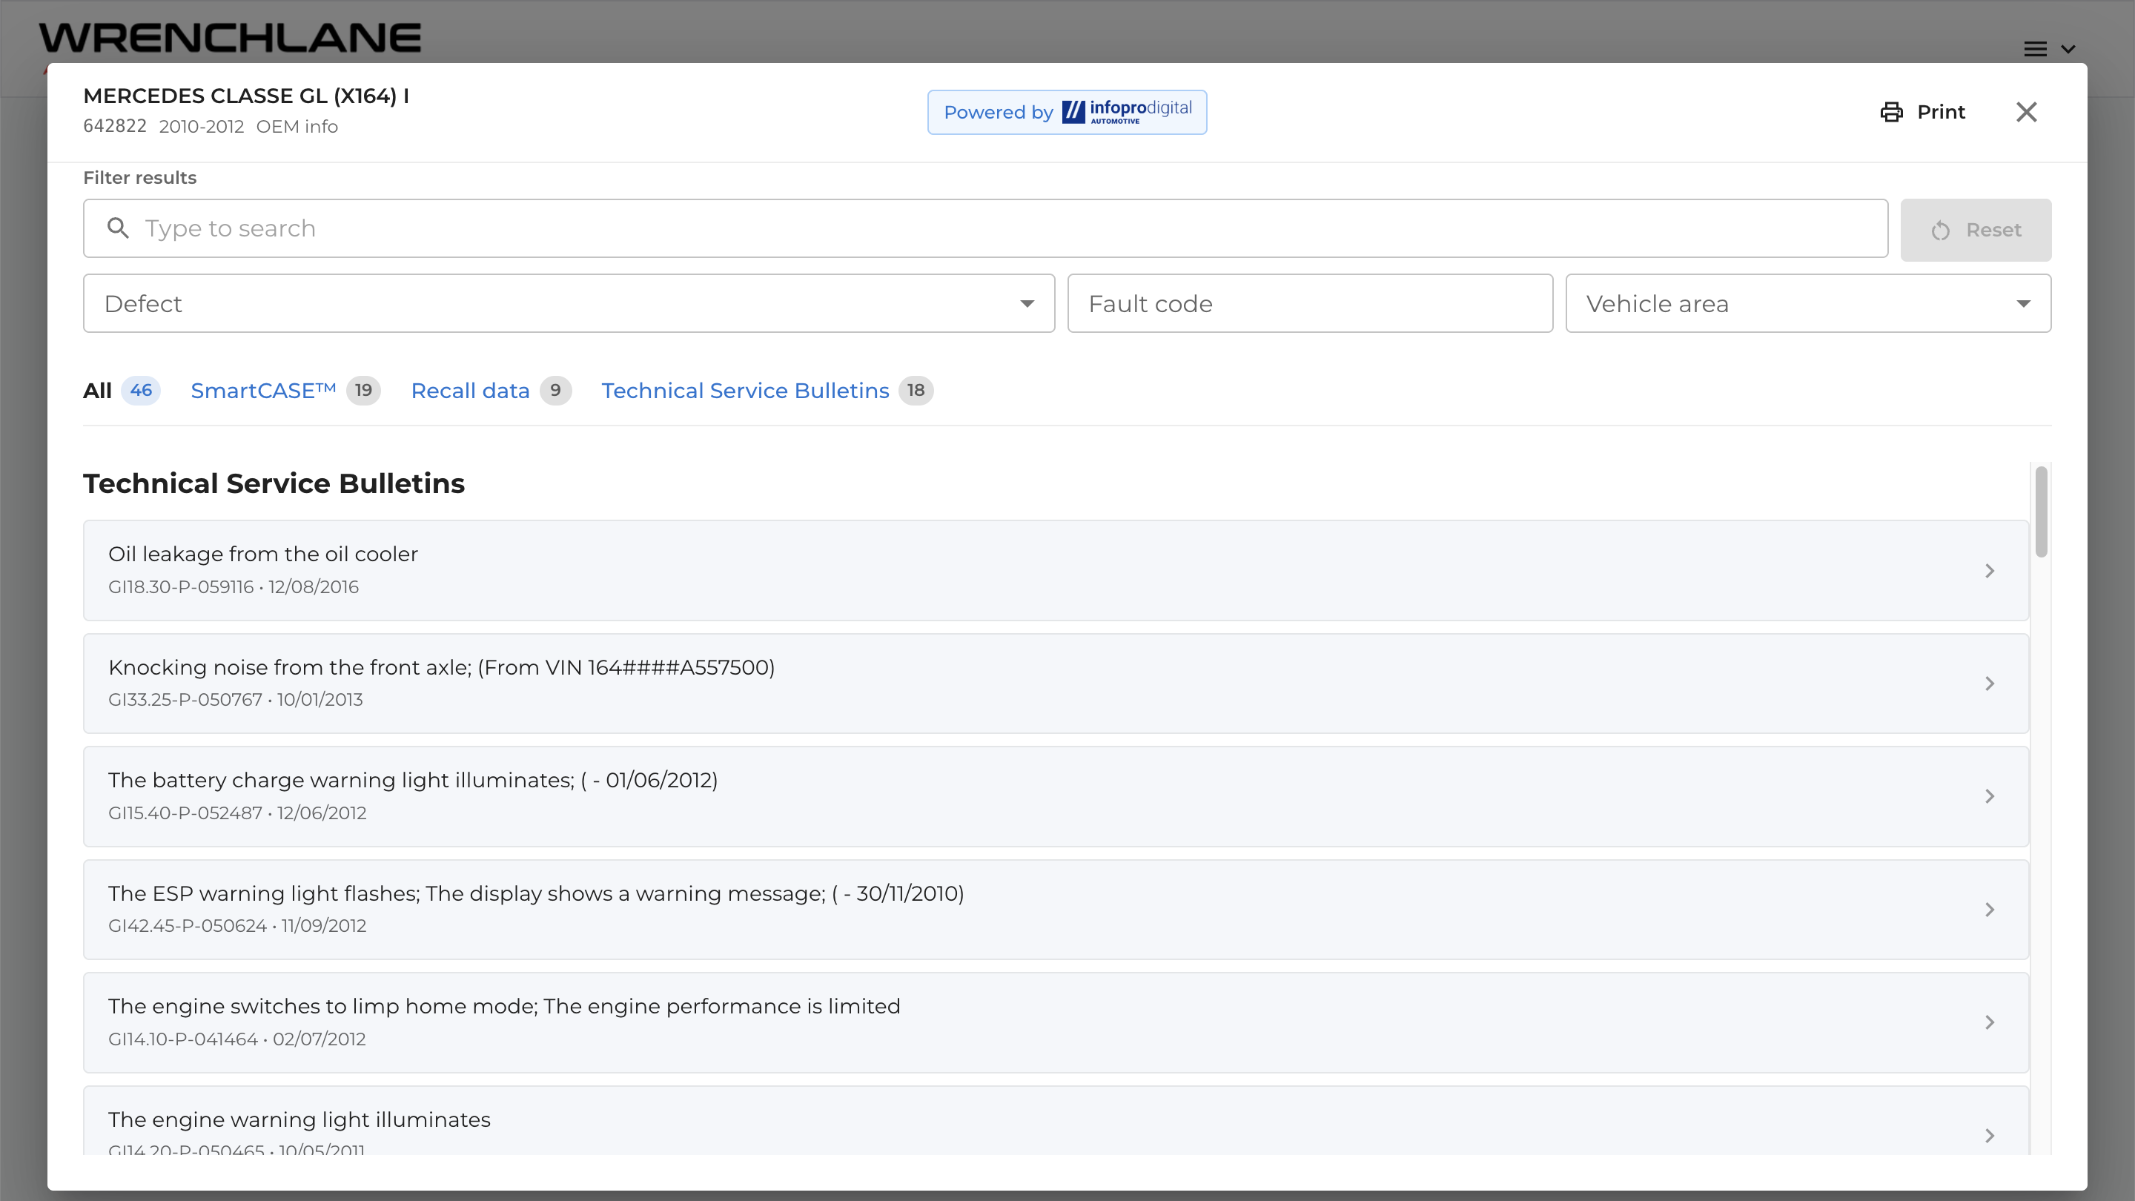Click the bulletin list scrollbar thumb
Screen dimensions: 2135x1201
[2041, 512]
